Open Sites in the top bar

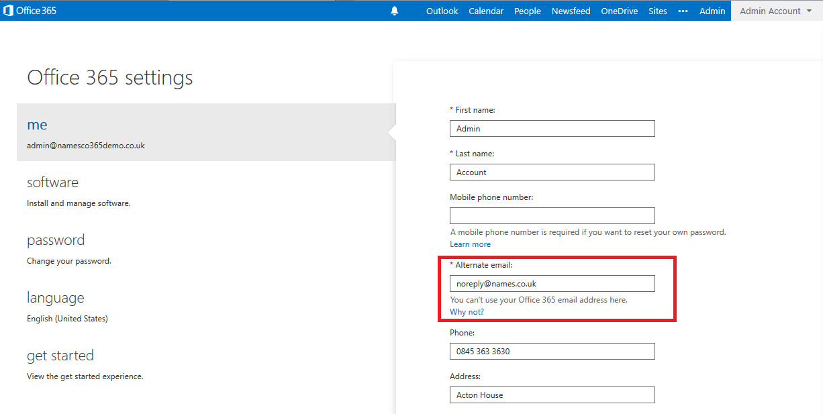(x=658, y=11)
